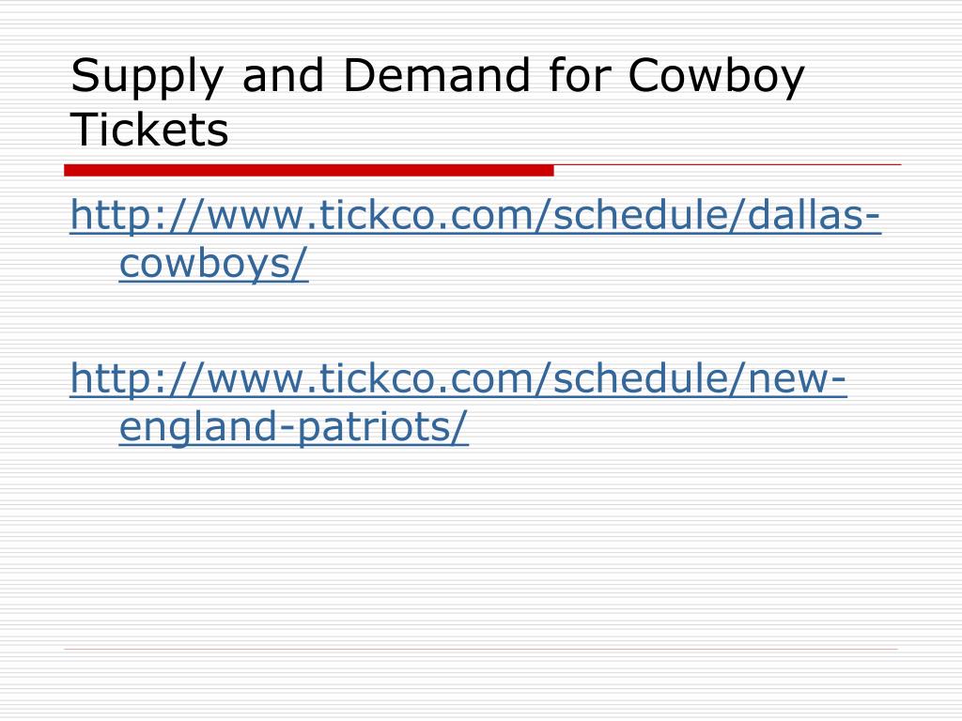Select the slide title text
This screenshot has width=962, height=721.
(x=438, y=101)
